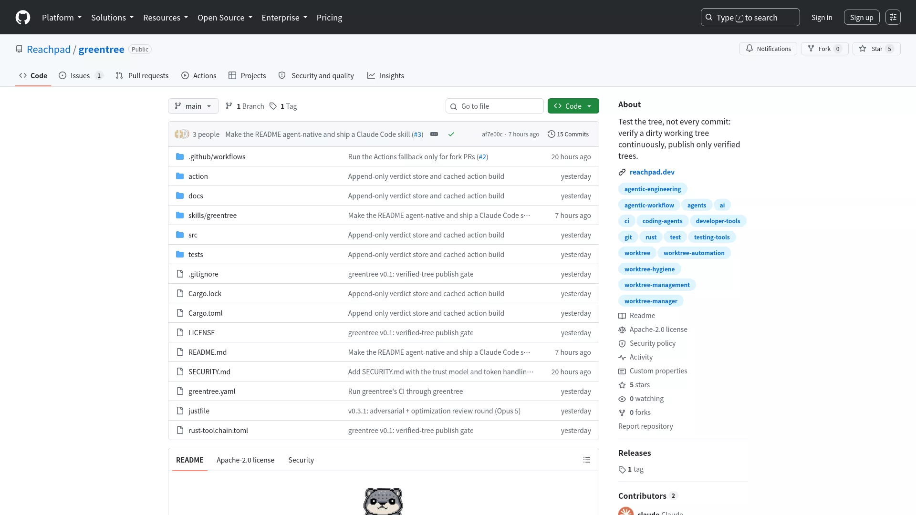The image size is (916, 515).
Task: Open the main branch selector
Action: [x=193, y=106]
